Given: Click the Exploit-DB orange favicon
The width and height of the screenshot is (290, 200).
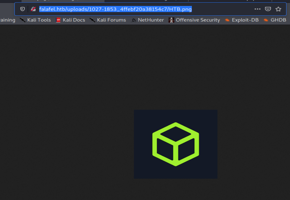Looking at the screenshot, I should pos(227,20).
